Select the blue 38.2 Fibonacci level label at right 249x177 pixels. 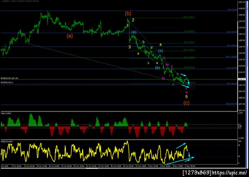click(232, 46)
